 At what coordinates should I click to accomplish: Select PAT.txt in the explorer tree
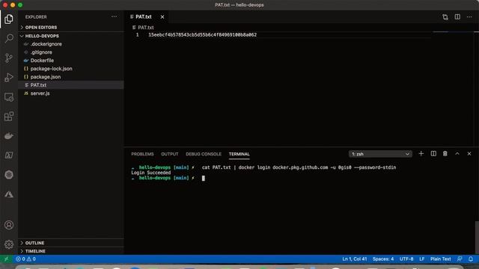click(x=71, y=85)
